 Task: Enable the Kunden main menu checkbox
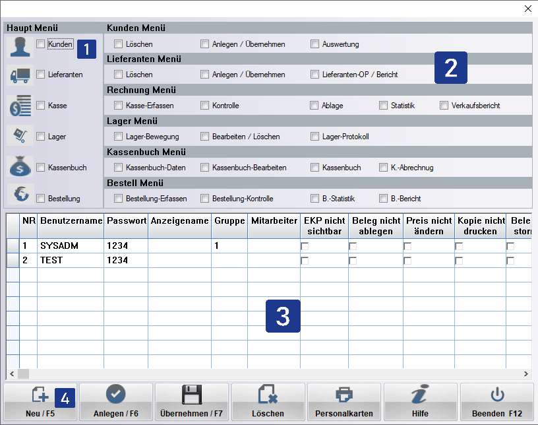tap(42, 44)
